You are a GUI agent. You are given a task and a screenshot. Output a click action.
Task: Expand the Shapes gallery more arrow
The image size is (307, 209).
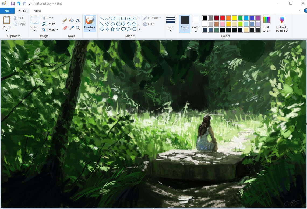(x=139, y=29)
